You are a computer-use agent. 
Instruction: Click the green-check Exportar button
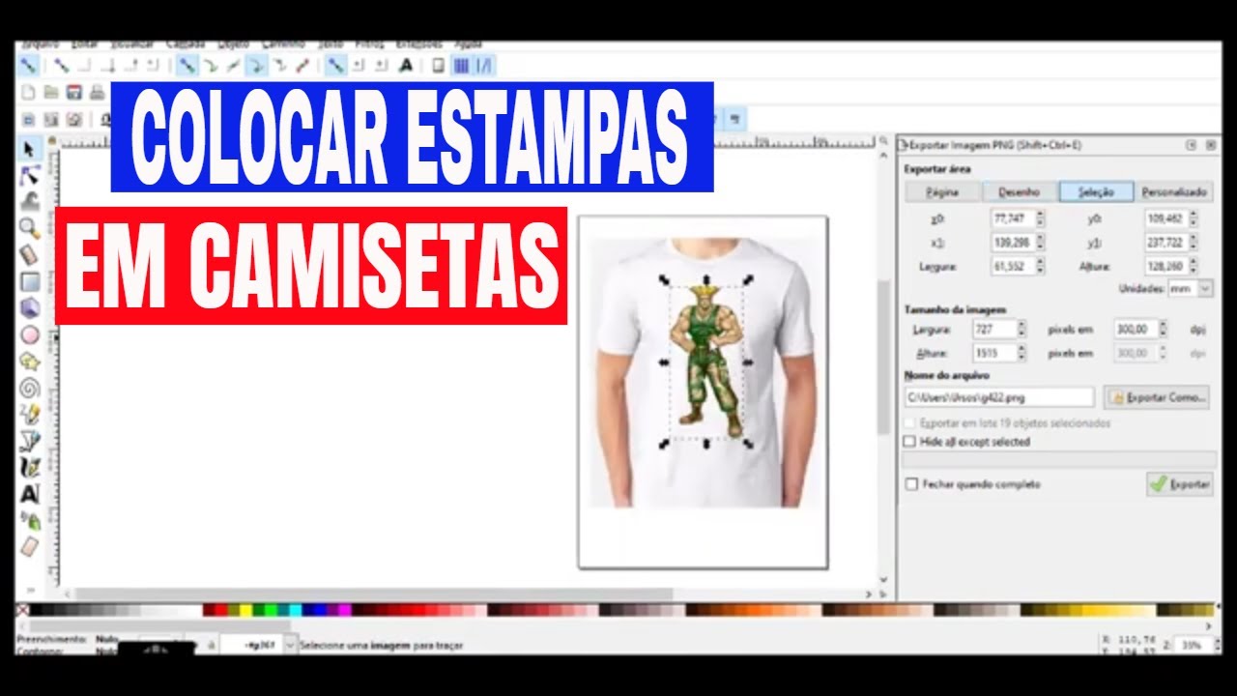(x=1179, y=484)
